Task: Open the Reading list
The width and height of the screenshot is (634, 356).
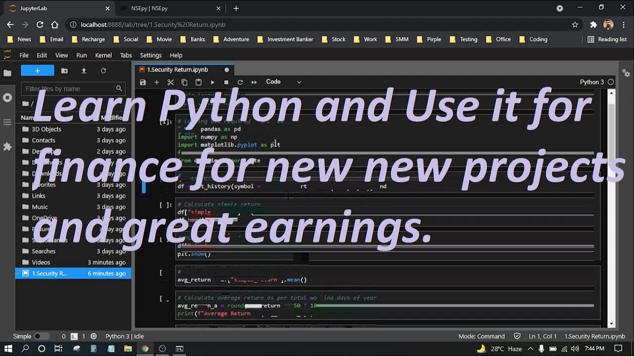Action: (607, 40)
